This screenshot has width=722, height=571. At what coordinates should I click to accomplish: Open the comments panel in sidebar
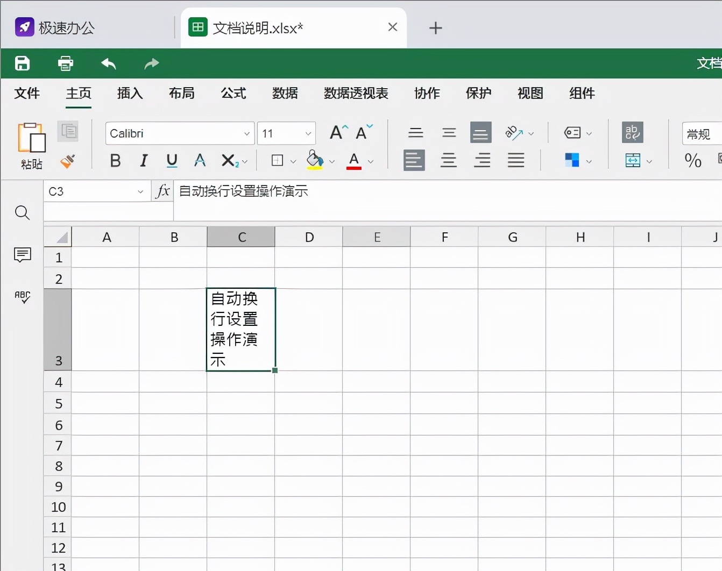coord(22,255)
